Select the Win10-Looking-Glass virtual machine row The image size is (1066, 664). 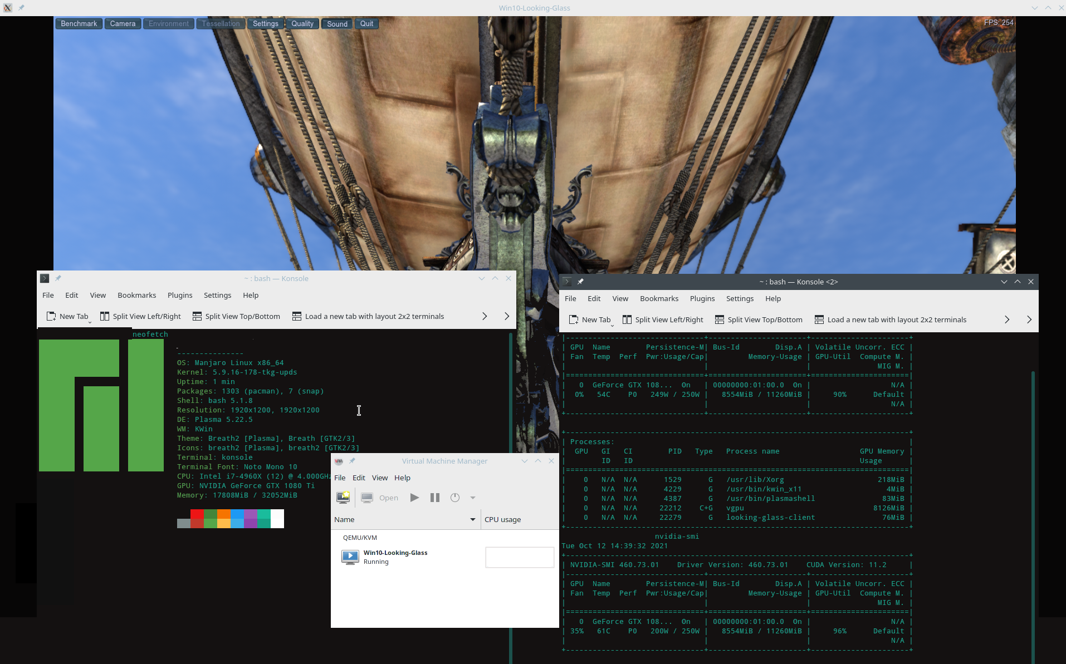pyautogui.click(x=444, y=557)
